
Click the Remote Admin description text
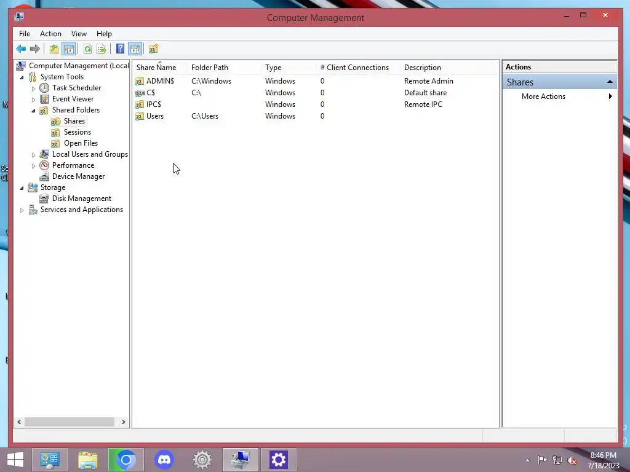(429, 81)
